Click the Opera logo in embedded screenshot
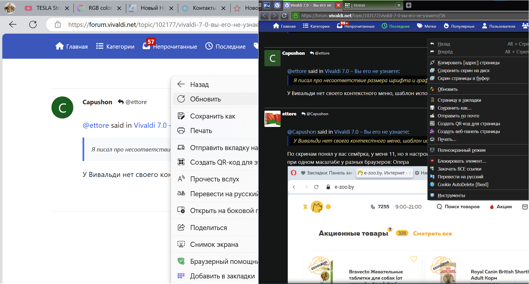 [x=293, y=173]
